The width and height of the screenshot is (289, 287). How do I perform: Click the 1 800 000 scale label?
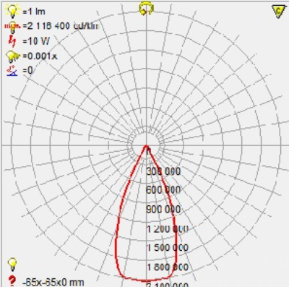(x=168, y=267)
